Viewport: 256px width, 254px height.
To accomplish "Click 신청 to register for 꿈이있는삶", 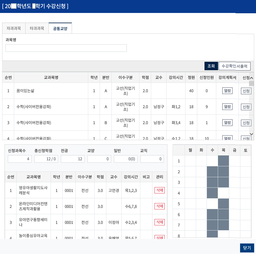I will (246, 90).
